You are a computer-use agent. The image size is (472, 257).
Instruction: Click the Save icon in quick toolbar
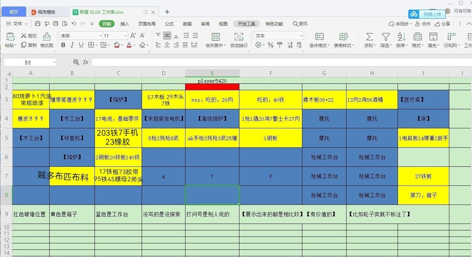tap(38, 24)
